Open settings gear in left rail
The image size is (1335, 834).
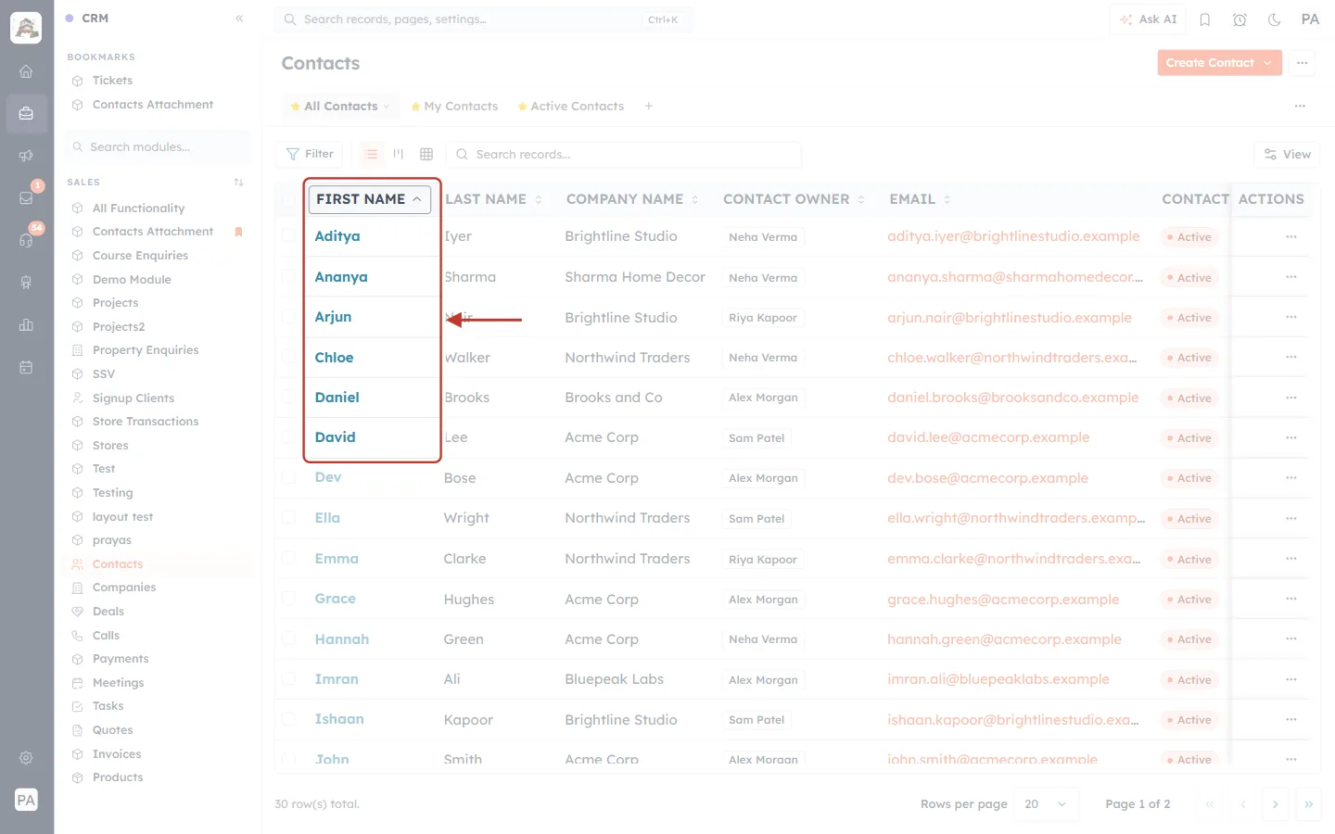pos(26,758)
